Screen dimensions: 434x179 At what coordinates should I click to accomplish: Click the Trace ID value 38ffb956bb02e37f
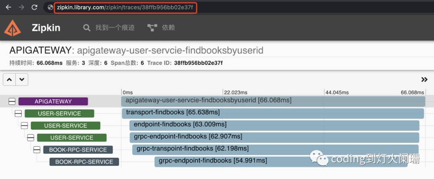click(199, 63)
